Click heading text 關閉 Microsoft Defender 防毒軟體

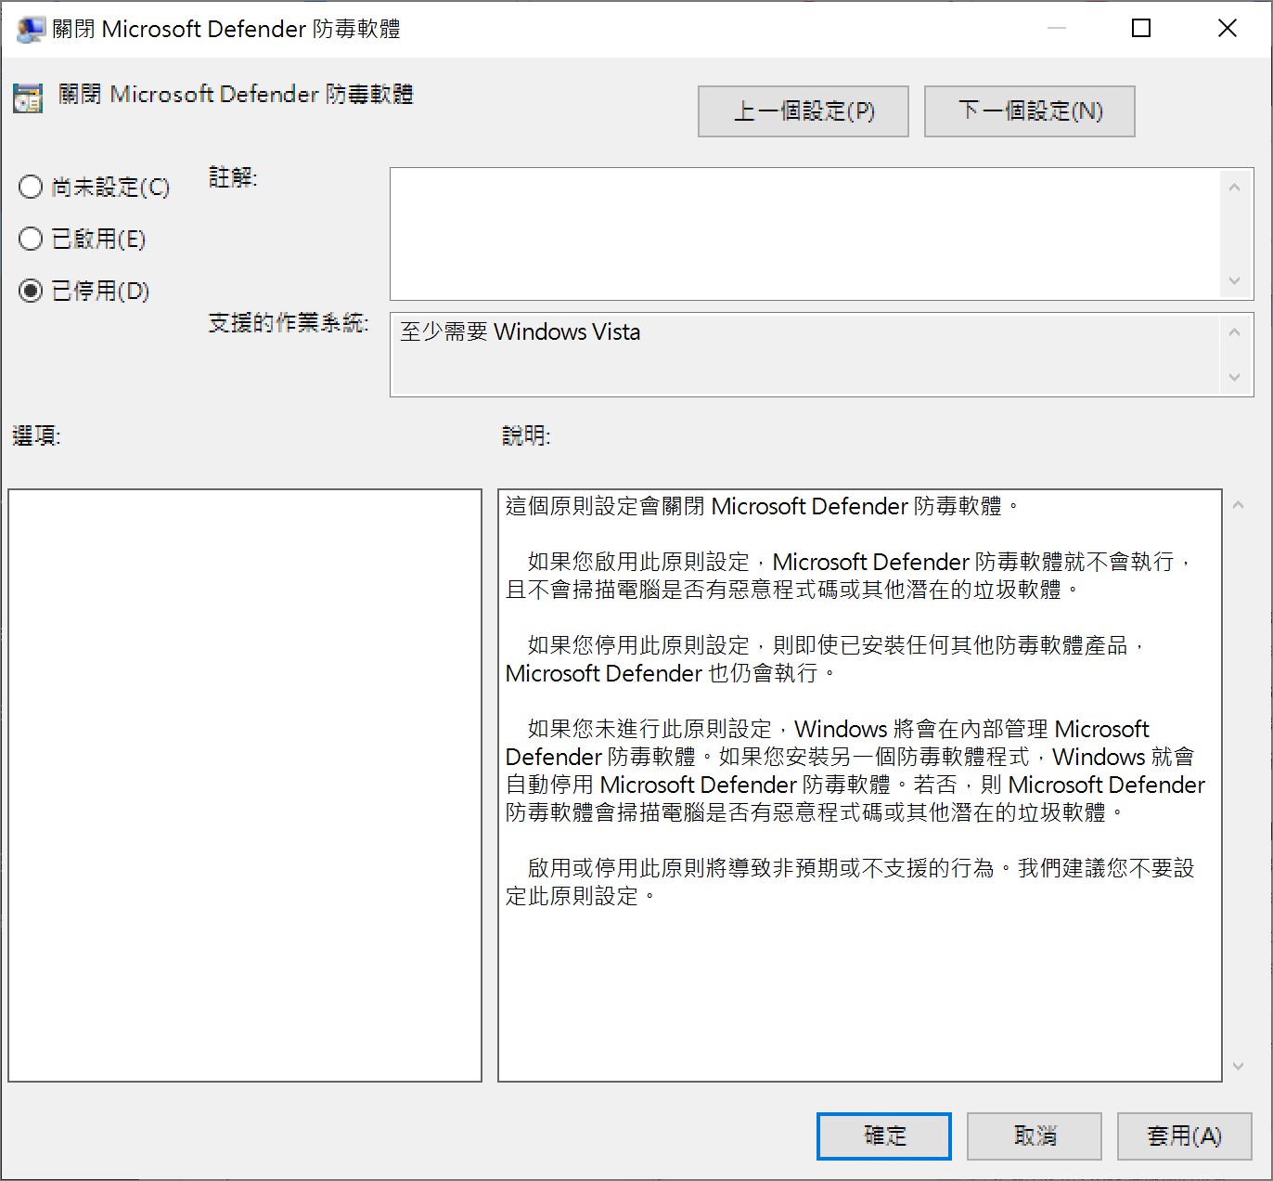coord(236,95)
